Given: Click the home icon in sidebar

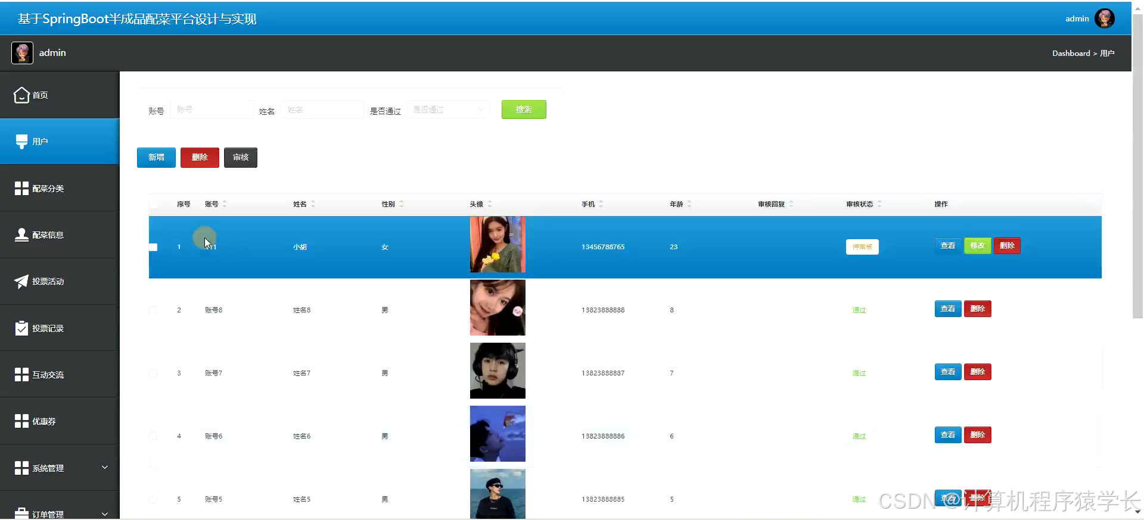Looking at the screenshot, I should click(x=21, y=95).
